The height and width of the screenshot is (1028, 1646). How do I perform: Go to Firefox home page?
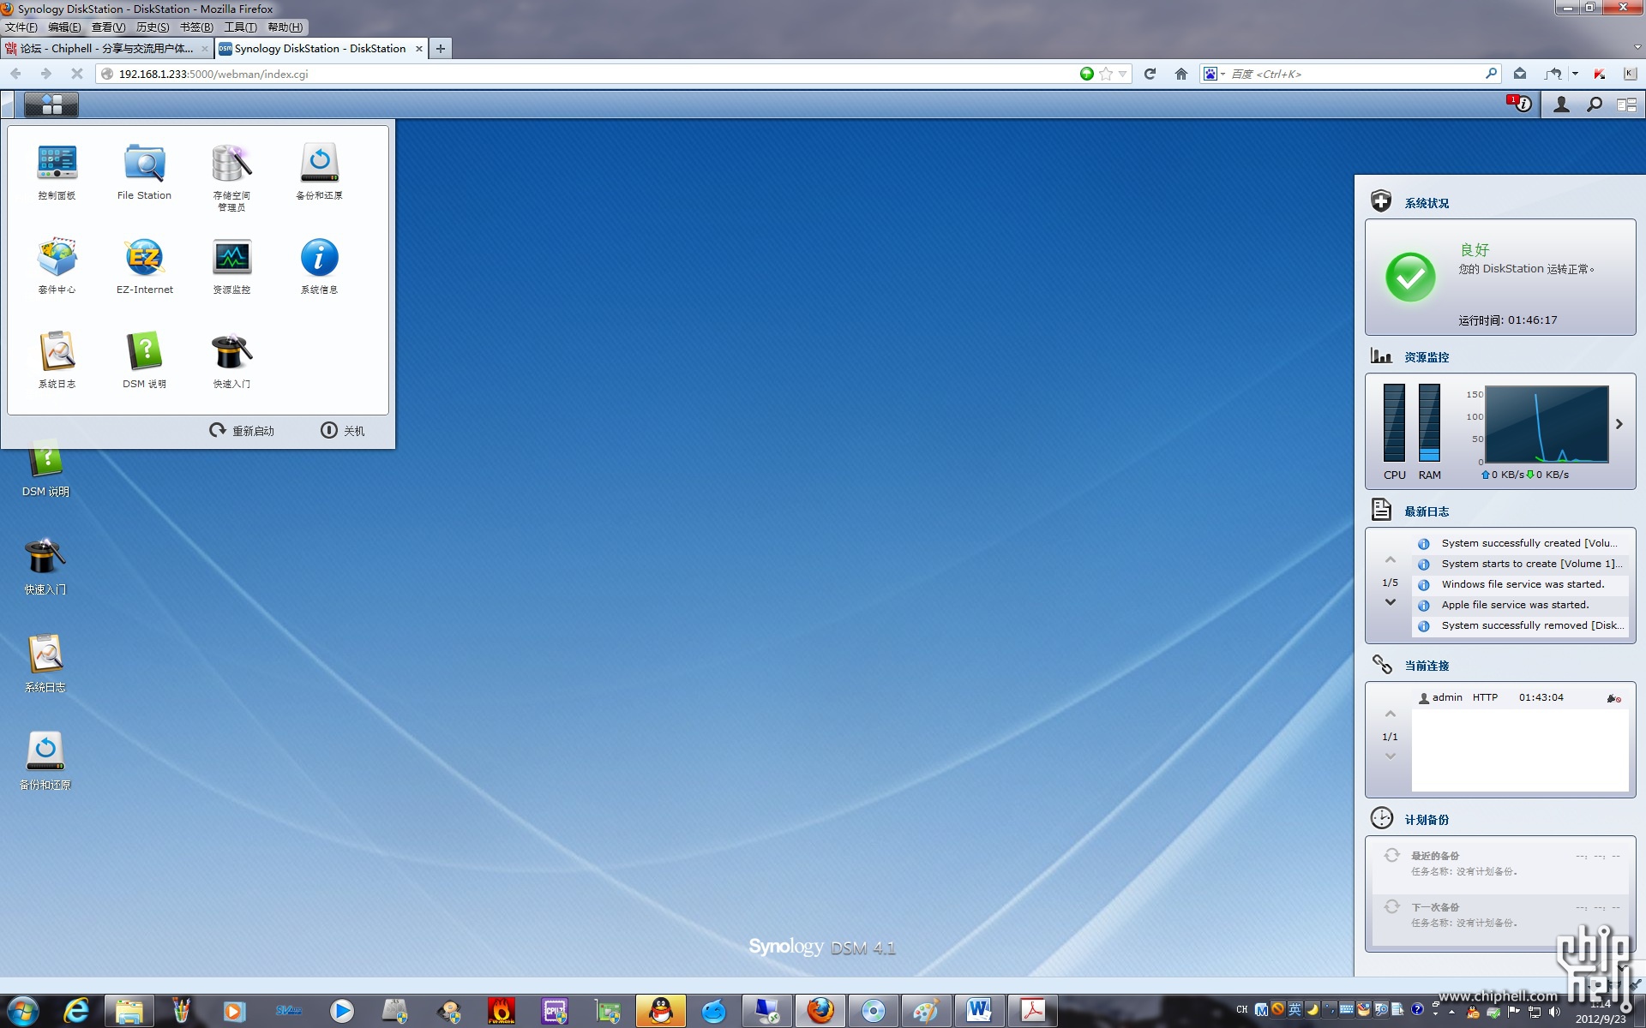(1181, 74)
